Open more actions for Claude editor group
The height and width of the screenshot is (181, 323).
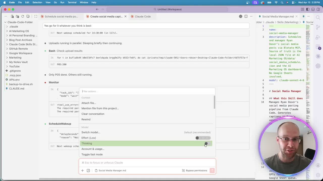251,16
